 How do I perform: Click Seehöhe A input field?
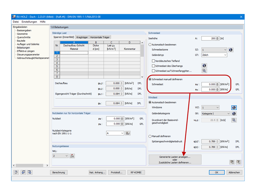pos(209,38)
